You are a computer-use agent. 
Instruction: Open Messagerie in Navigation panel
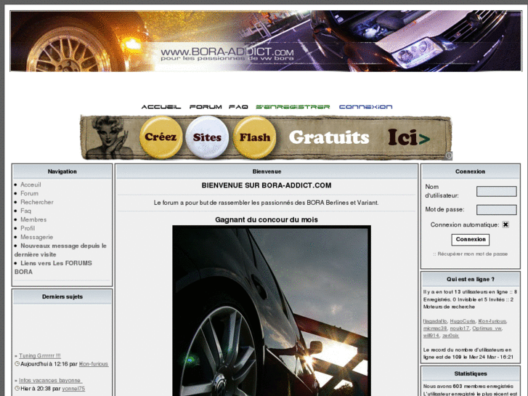coord(37,238)
